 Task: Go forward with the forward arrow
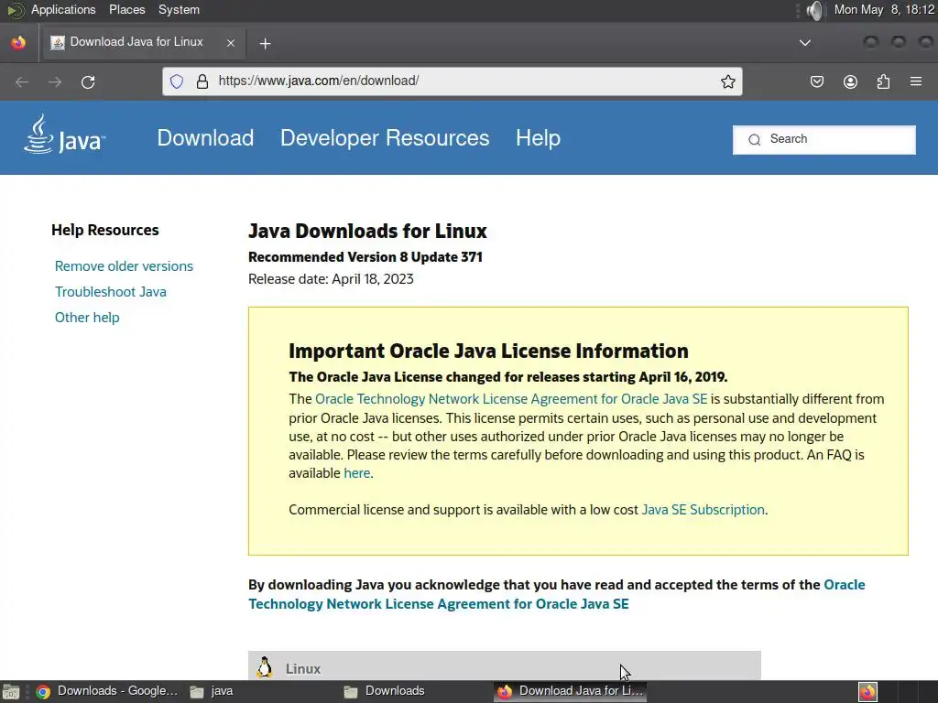[x=55, y=81]
